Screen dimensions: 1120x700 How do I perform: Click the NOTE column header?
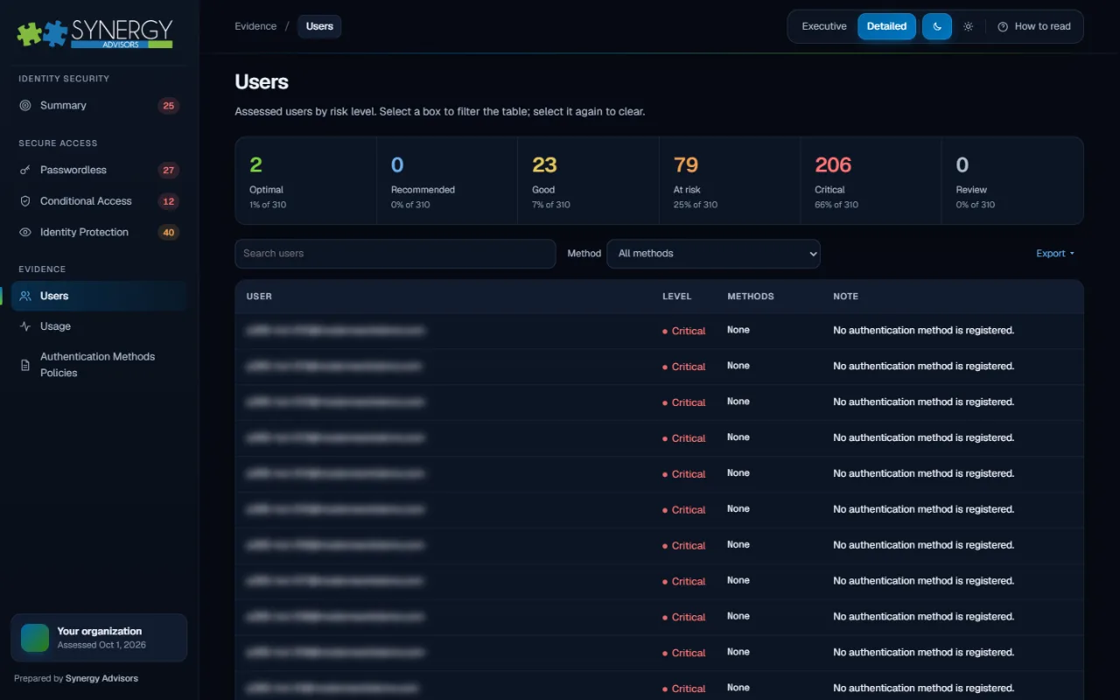[x=846, y=297]
